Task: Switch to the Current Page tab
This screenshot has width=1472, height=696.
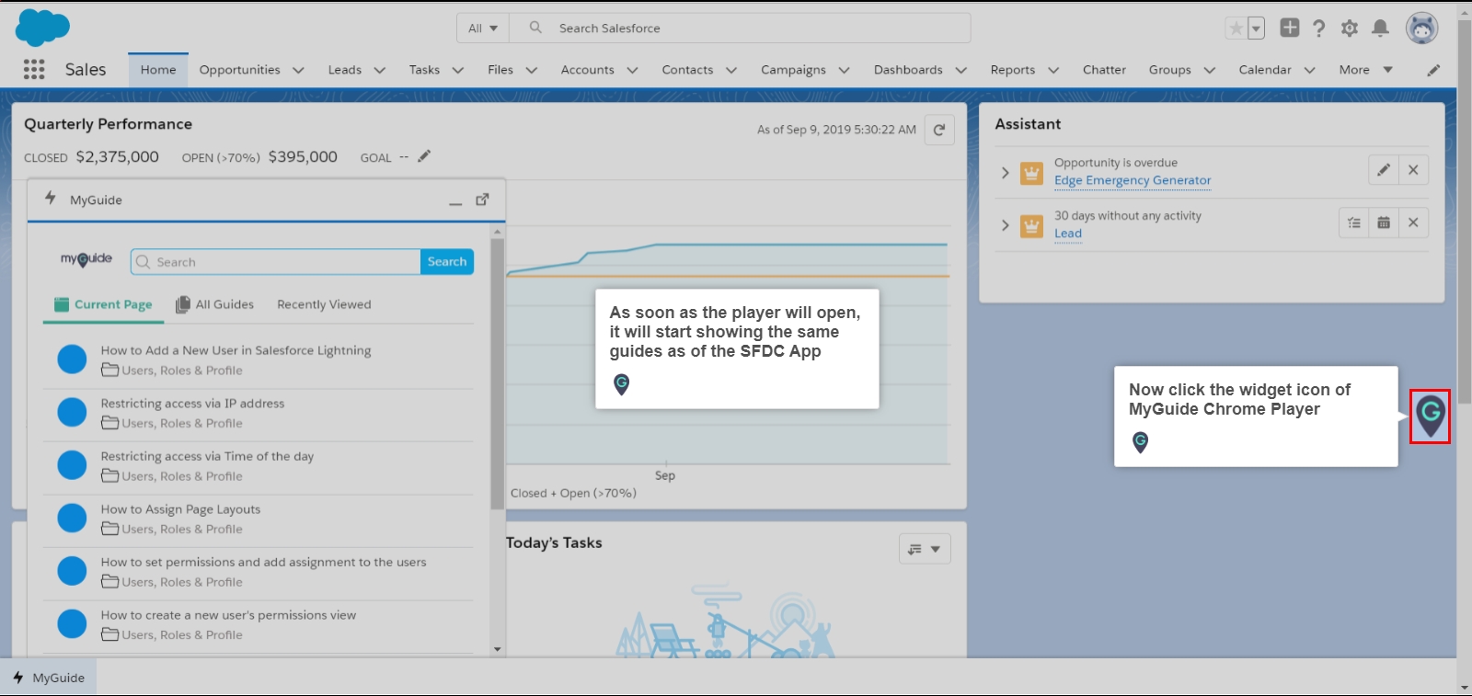Action: pos(103,304)
